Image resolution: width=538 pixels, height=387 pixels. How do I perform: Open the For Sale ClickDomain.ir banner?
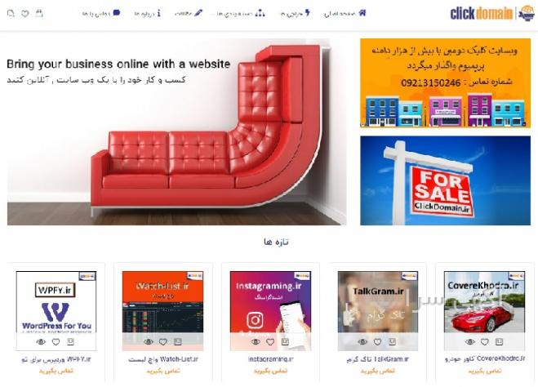point(445,180)
